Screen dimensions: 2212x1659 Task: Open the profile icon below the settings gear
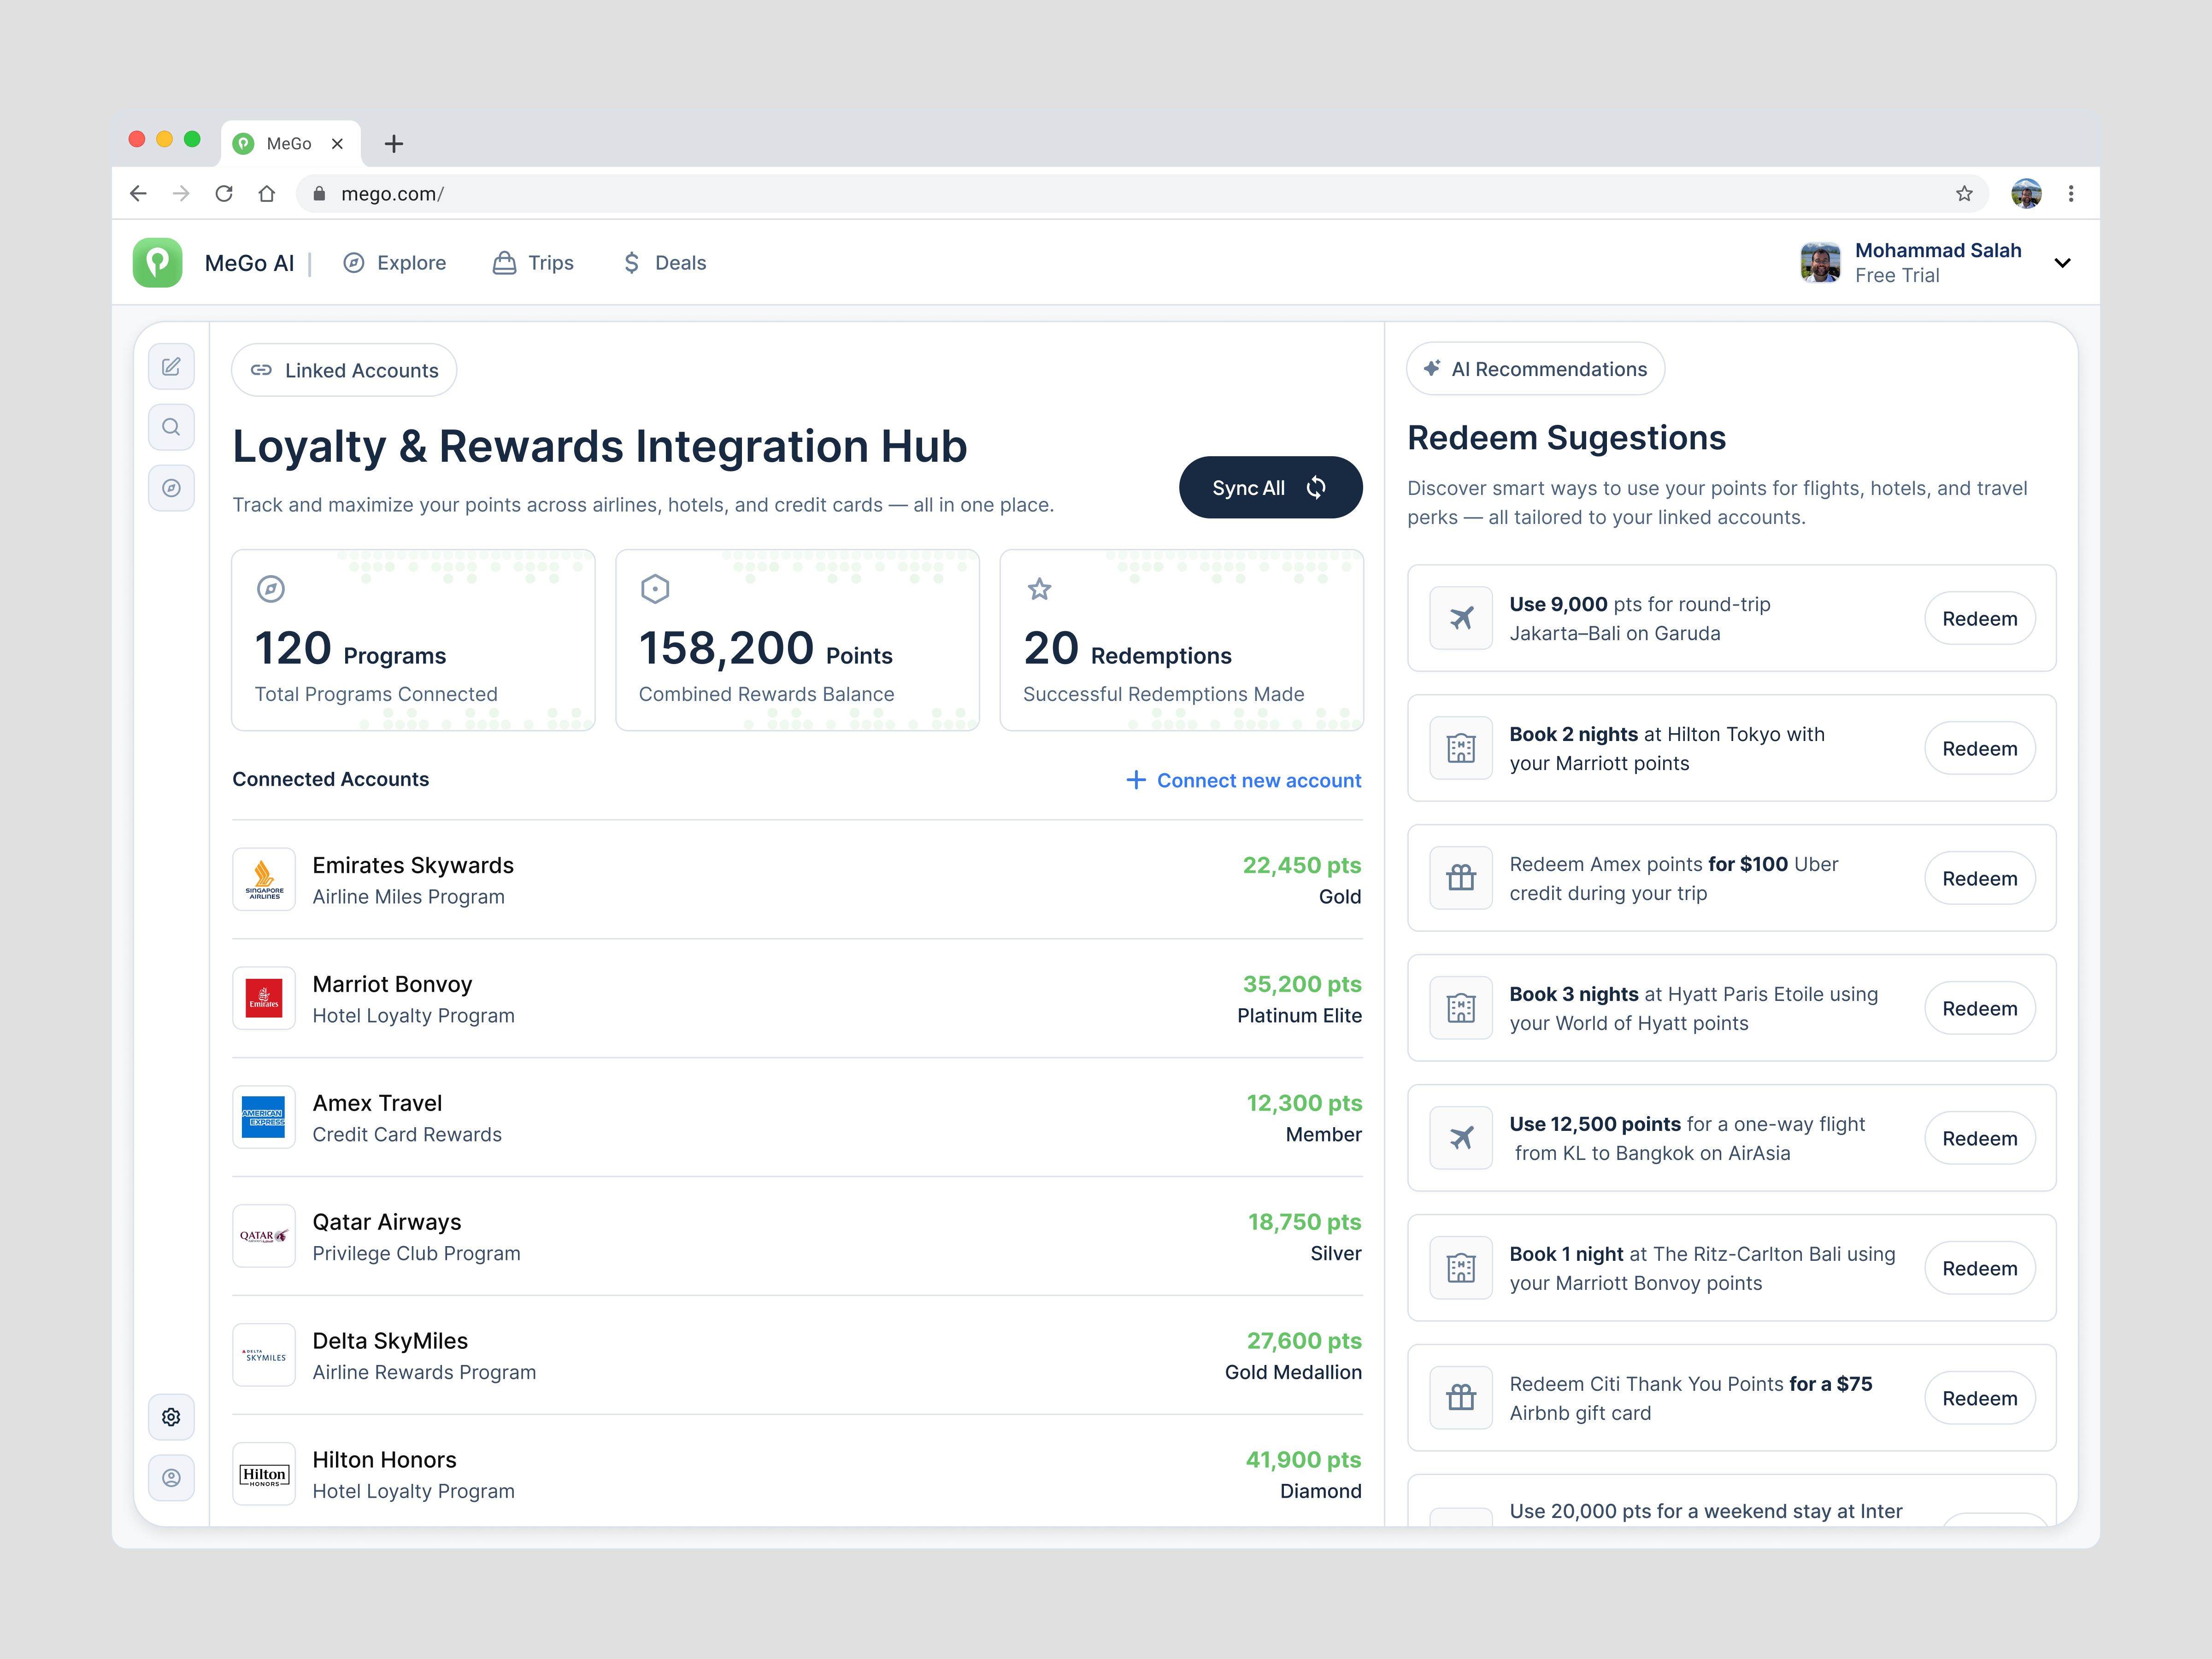(171, 1477)
